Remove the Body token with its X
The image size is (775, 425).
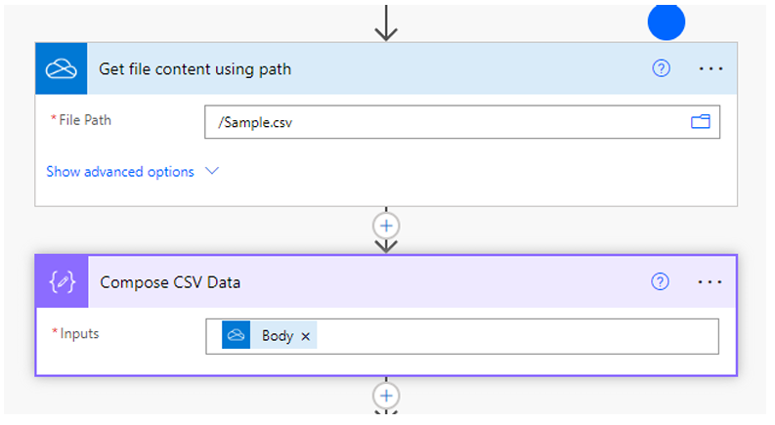click(306, 336)
